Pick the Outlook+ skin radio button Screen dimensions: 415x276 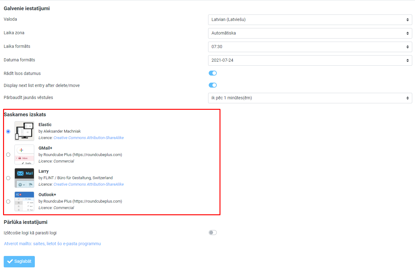pyautogui.click(x=8, y=201)
